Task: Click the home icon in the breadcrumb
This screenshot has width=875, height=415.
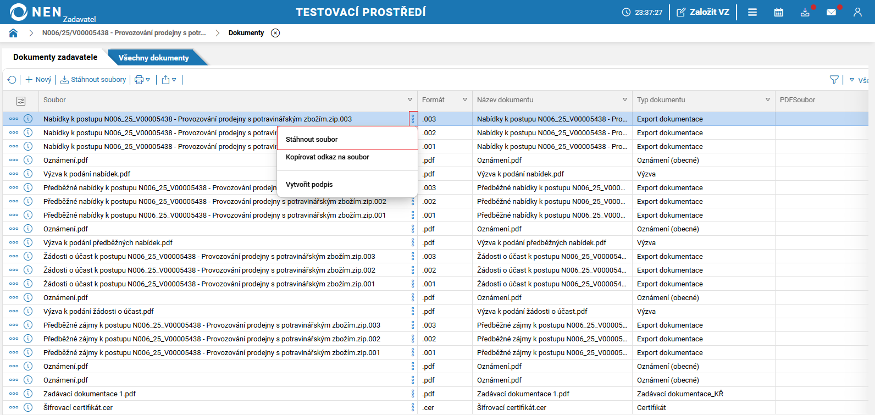Action: [13, 33]
